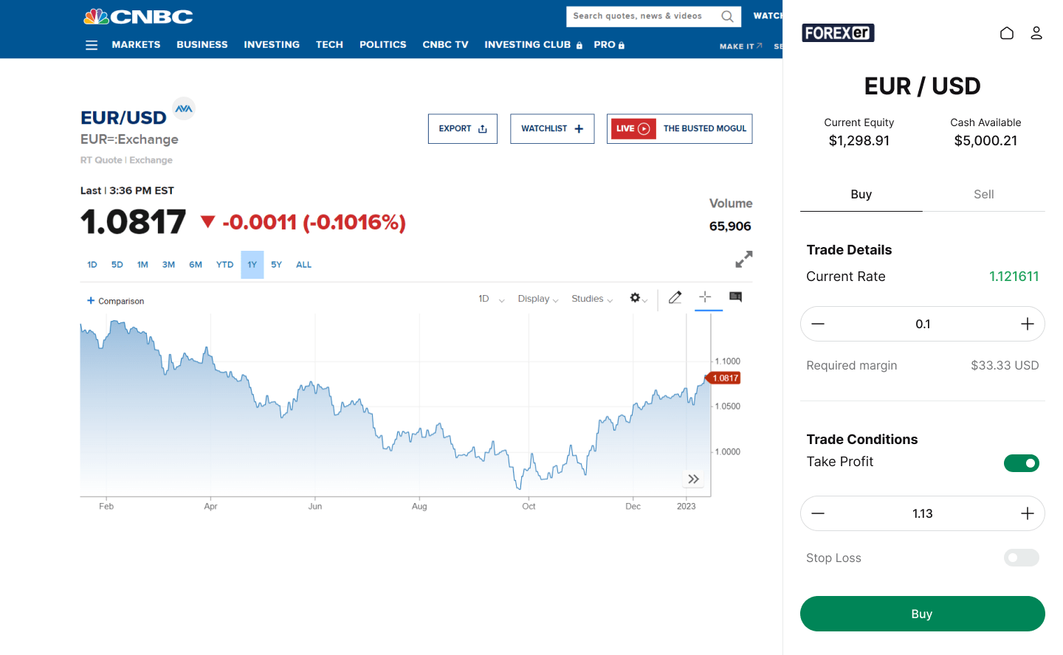
Task: Select the pencil drawing tool
Action: coord(675,297)
